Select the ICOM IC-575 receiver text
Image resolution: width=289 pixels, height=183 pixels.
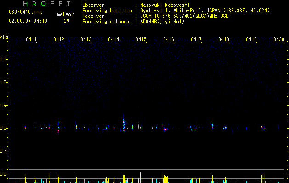click(184, 16)
